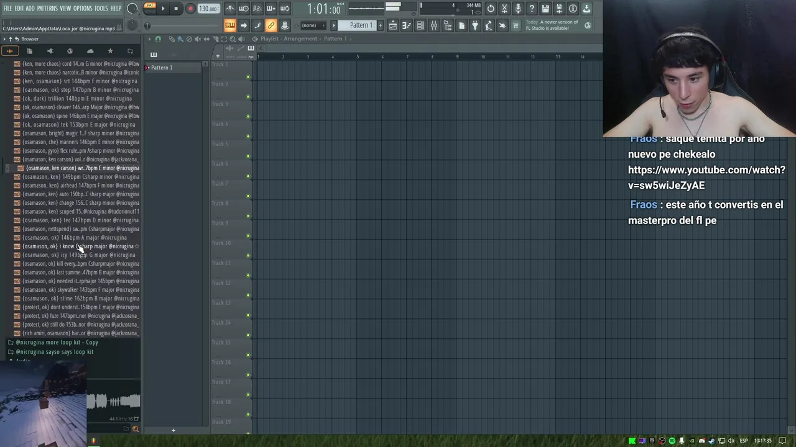The width and height of the screenshot is (796, 447).
Task: Open the Playlist view icon
Action: 393,25
